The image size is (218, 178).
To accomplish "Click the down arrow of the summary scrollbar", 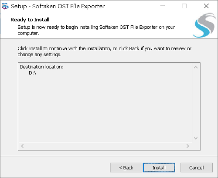I will pos(196,138).
